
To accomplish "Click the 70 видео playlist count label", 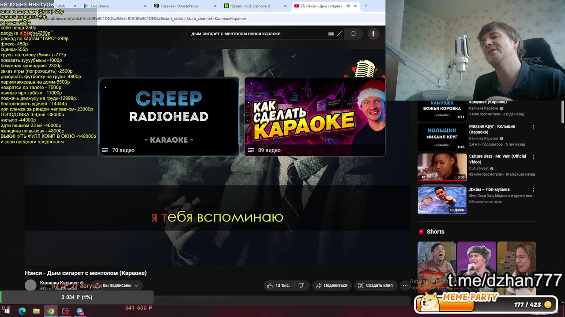I will [123, 150].
